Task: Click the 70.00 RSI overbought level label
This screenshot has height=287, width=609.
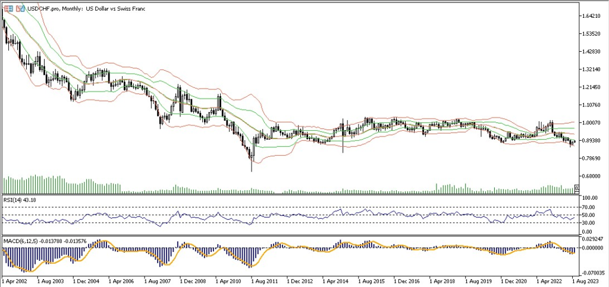Action: (589, 206)
